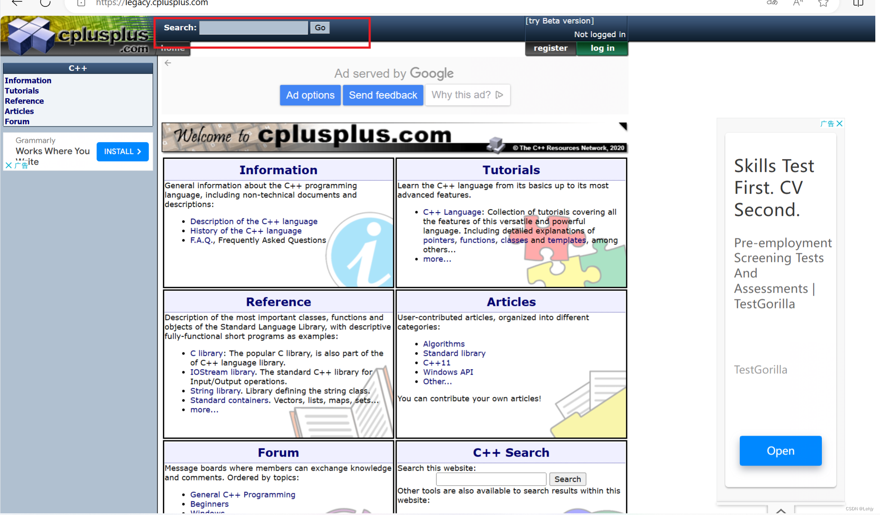The image size is (880, 515).
Task: Open the IOStream library link
Action: click(x=222, y=372)
